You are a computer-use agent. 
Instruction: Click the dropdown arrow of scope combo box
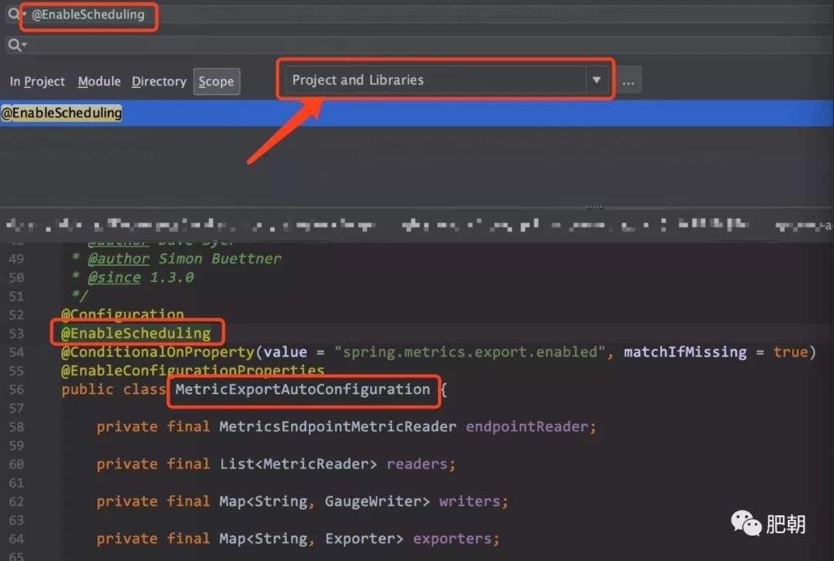tap(597, 80)
